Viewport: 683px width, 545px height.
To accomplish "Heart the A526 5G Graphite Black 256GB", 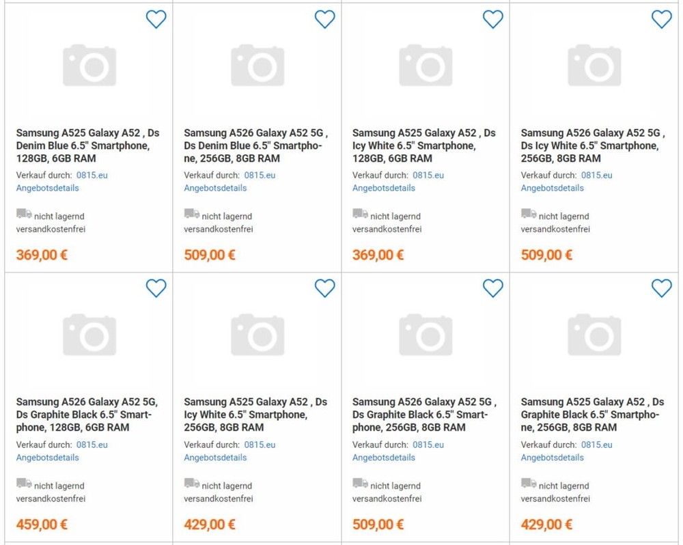I will pos(493,289).
